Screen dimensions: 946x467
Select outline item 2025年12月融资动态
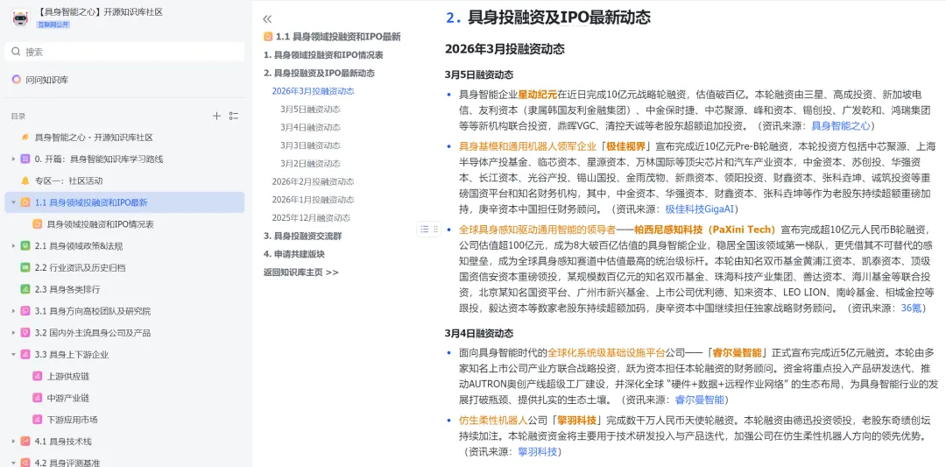coord(311,218)
